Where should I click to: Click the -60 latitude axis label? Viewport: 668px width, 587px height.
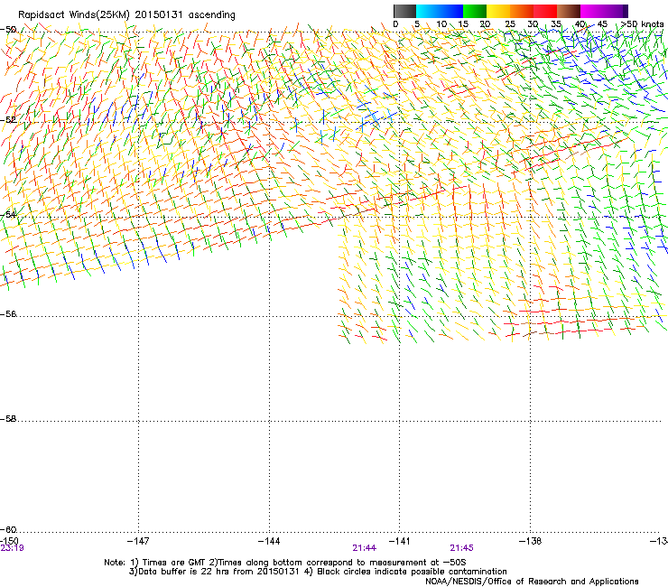8,529
